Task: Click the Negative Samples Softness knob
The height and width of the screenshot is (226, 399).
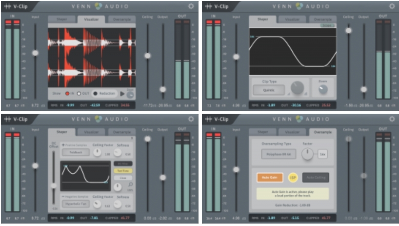Action: (117, 204)
